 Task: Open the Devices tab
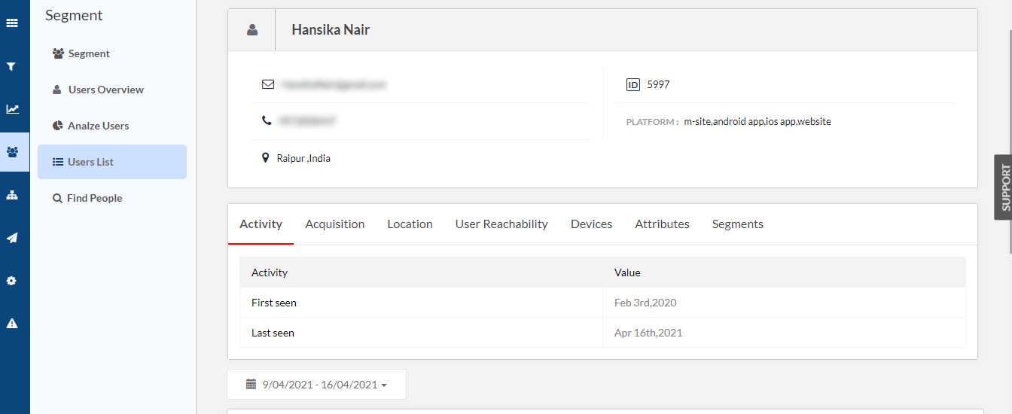coord(592,224)
